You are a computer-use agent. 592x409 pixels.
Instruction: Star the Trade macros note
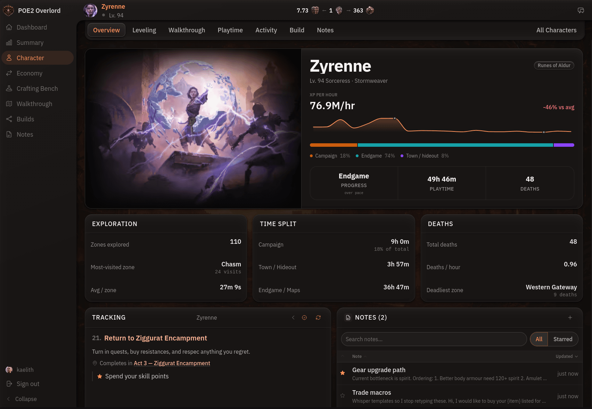pos(343,395)
